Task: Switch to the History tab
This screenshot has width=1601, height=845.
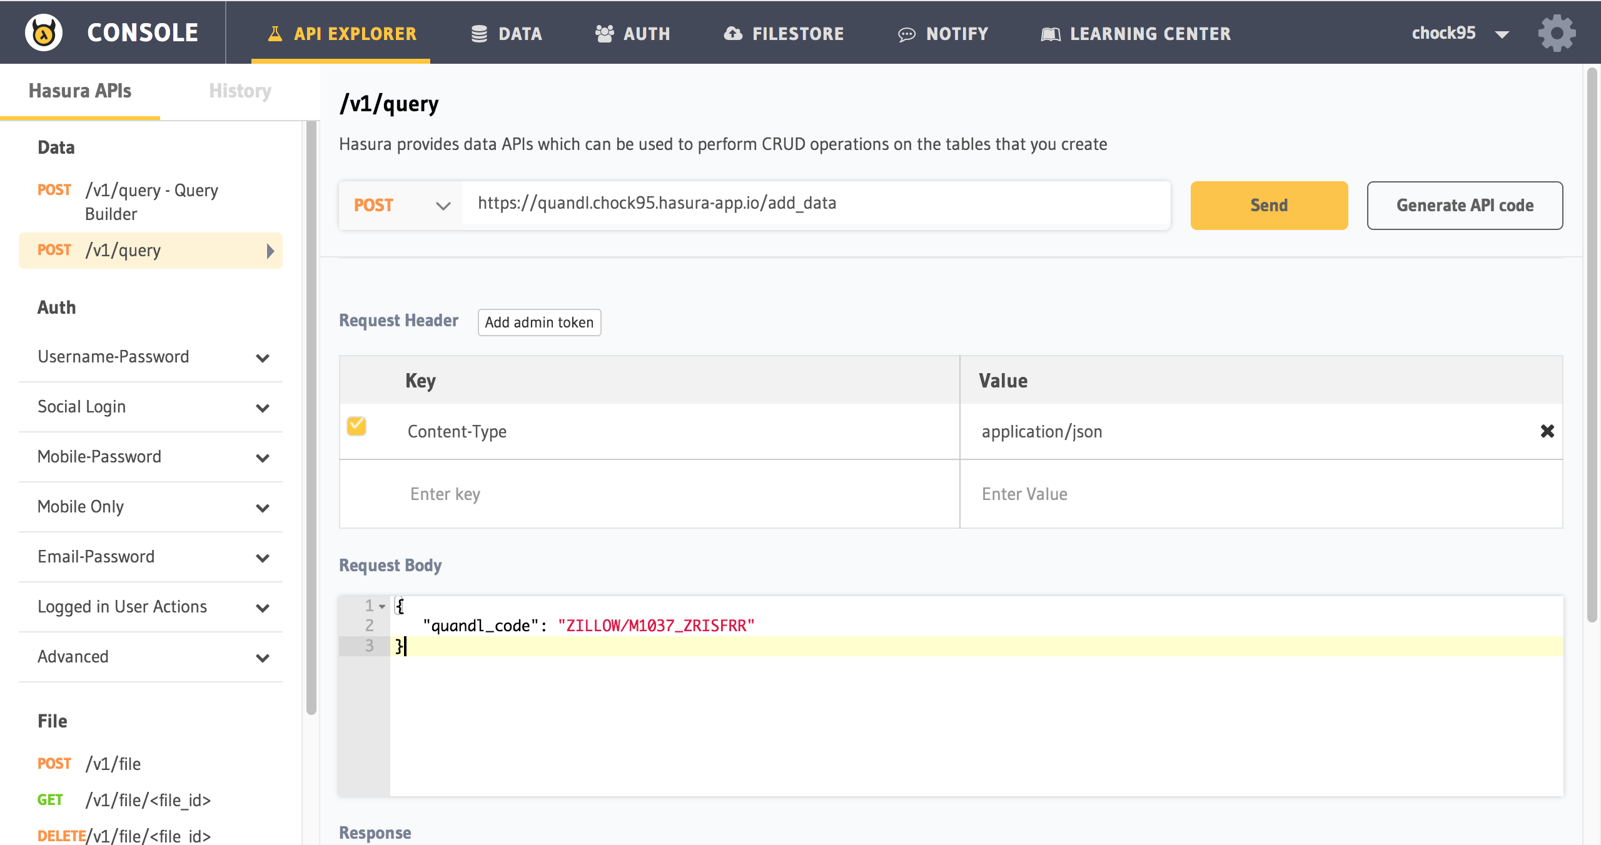Action: [240, 91]
